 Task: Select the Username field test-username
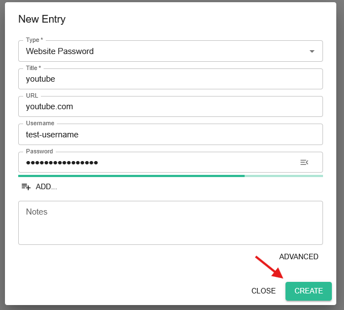tap(171, 135)
